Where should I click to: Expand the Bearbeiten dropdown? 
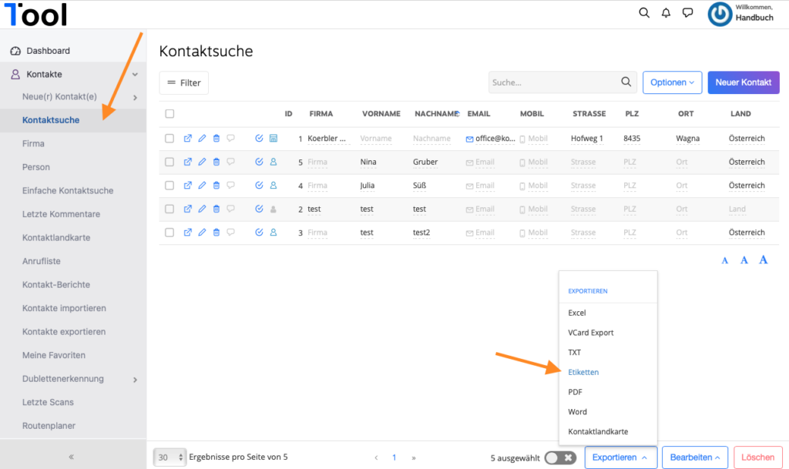(695, 457)
